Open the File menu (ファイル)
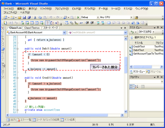 (x=9, y=9)
